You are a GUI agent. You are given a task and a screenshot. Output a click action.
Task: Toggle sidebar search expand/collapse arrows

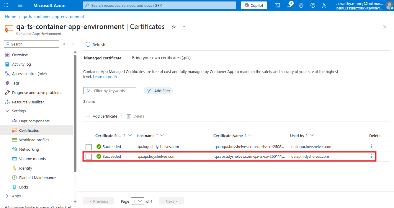(x=64, y=44)
